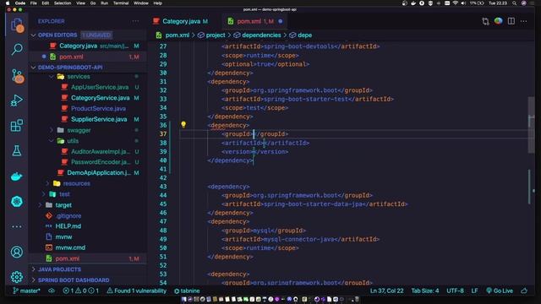Open the Selection menu
Screen dimensions: 541x304
63,3
